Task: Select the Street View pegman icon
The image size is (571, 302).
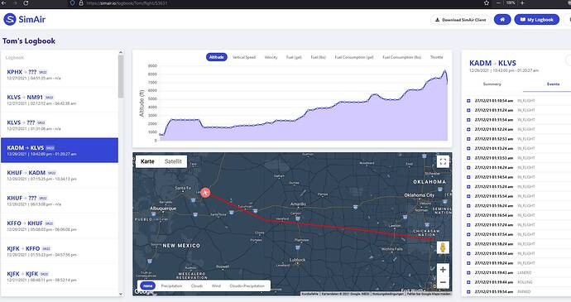Action: point(443,247)
